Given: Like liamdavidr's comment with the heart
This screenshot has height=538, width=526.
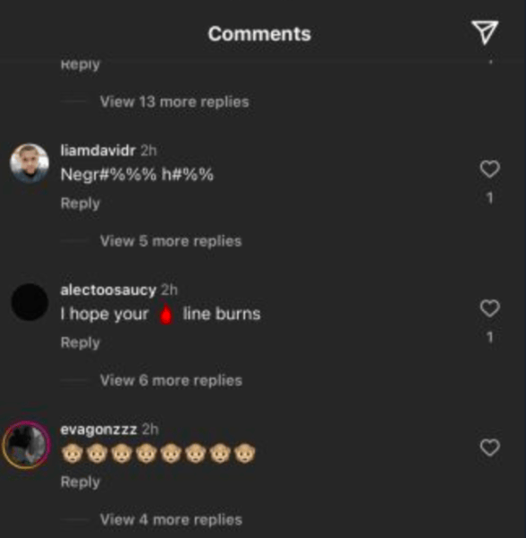Looking at the screenshot, I should (x=489, y=169).
